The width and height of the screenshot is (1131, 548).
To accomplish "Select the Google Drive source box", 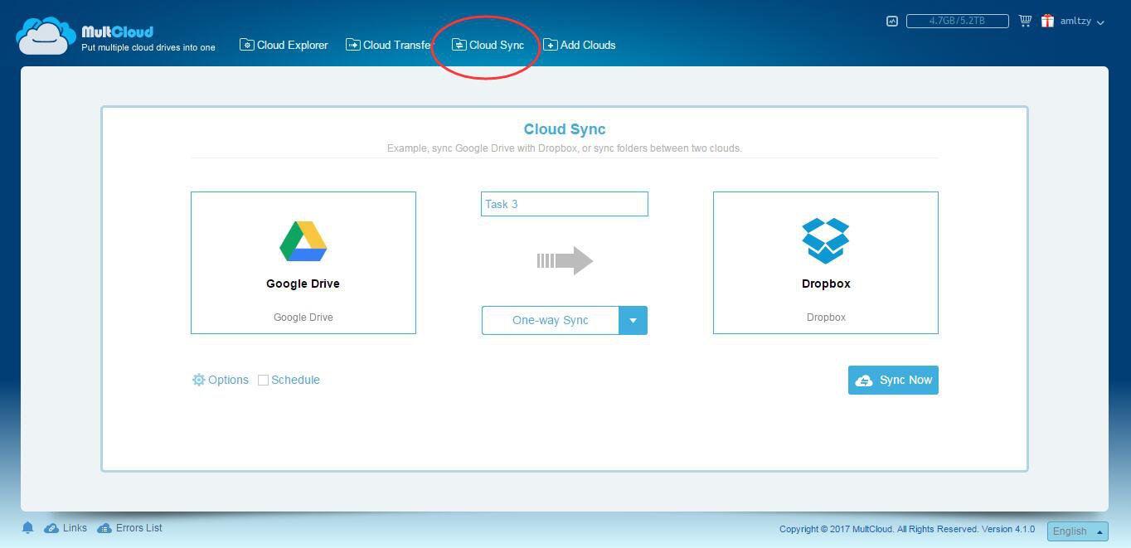I will pos(303,263).
